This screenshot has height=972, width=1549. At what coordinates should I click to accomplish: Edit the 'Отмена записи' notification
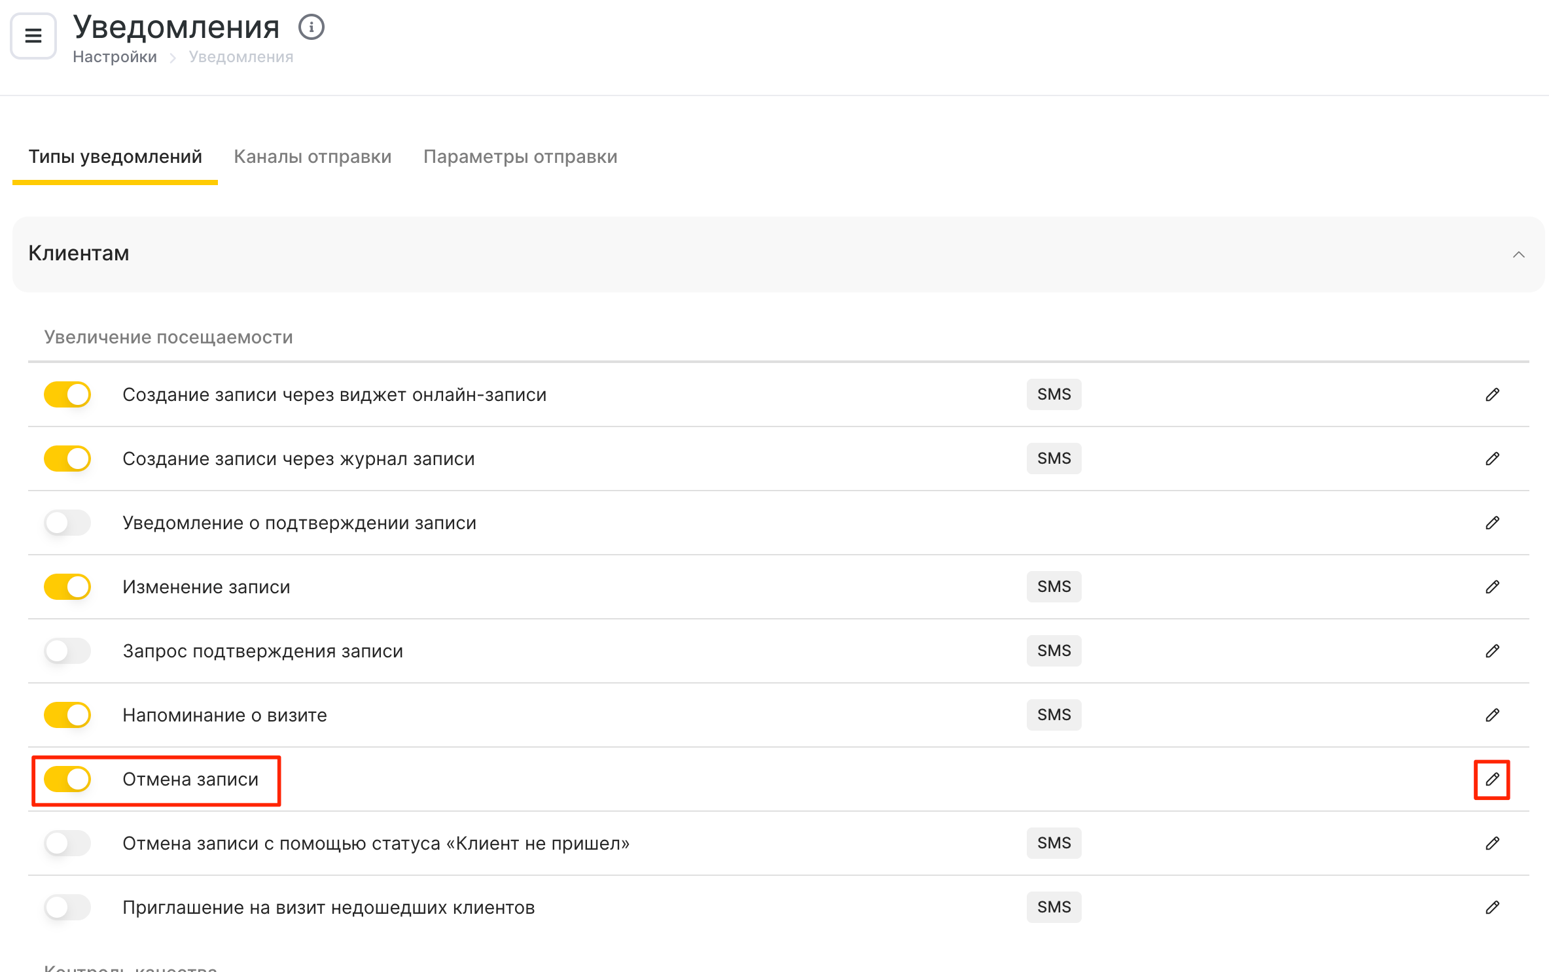click(1492, 779)
